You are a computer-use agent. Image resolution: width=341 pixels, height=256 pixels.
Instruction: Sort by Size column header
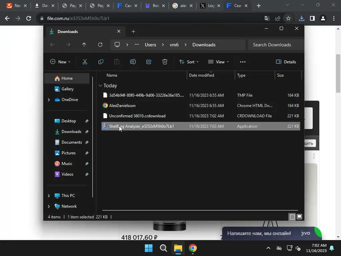(x=288, y=75)
